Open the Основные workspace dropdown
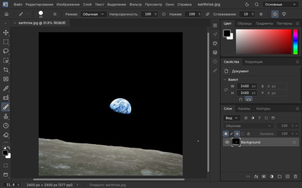302x188 pixels. click(x=280, y=4)
